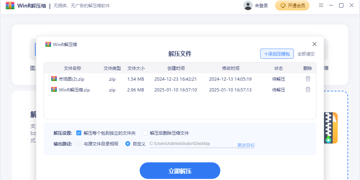Viewport: 360px width, 180px height.
Task: Select the file name 市场图(2).zip
Action: pos(72,79)
